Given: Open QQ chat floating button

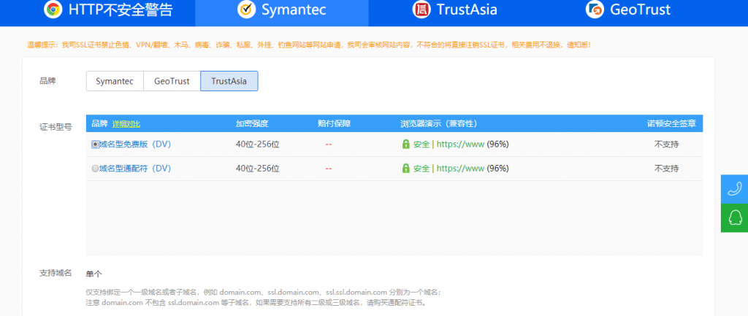Looking at the screenshot, I should coord(734,217).
